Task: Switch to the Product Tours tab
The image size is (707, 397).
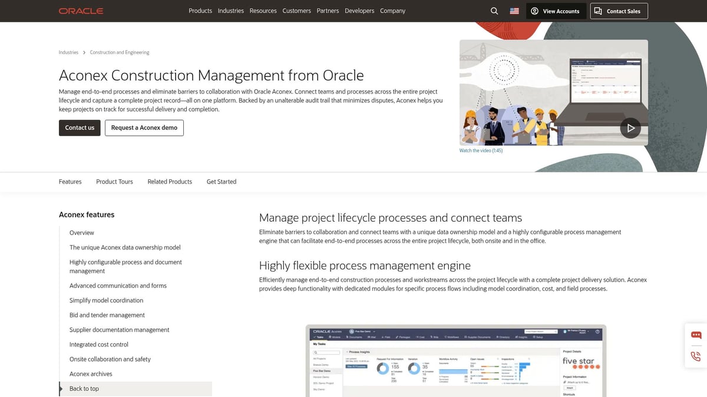Action: 114,182
